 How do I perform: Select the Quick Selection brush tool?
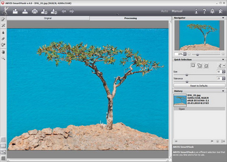[3, 19]
